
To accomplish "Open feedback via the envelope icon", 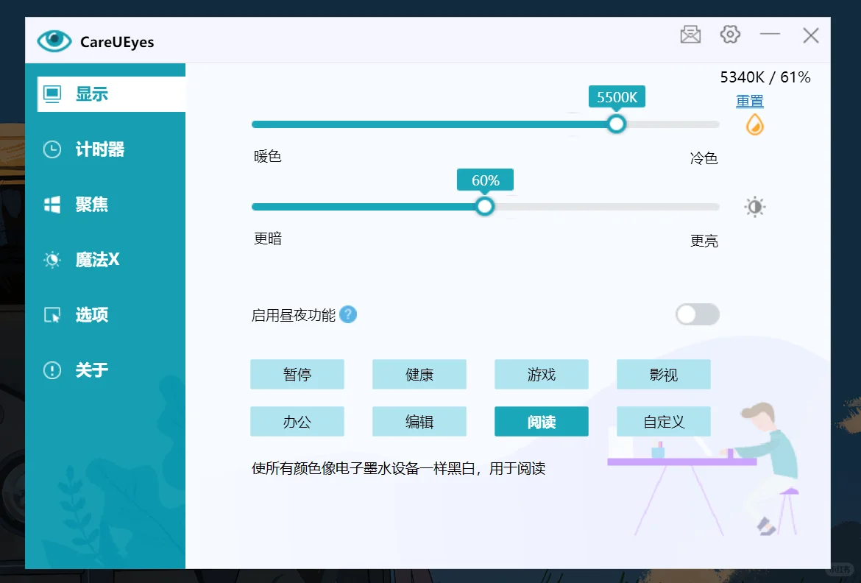I will pyautogui.click(x=690, y=34).
